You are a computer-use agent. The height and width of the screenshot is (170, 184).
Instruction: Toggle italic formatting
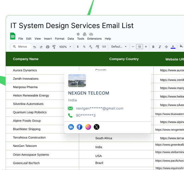pyautogui.click(x=160, y=47)
